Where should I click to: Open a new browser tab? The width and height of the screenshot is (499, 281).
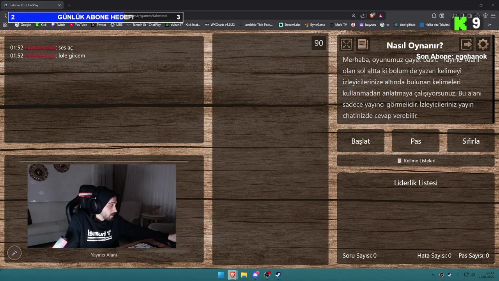click(69, 5)
